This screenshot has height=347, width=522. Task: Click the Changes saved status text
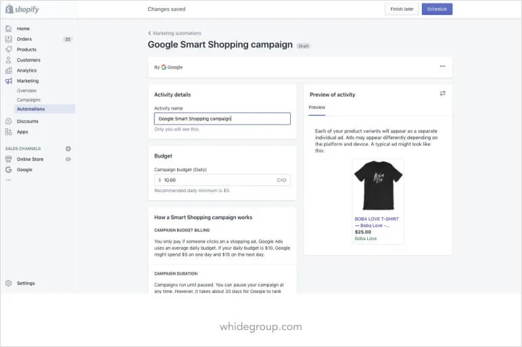click(x=166, y=9)
